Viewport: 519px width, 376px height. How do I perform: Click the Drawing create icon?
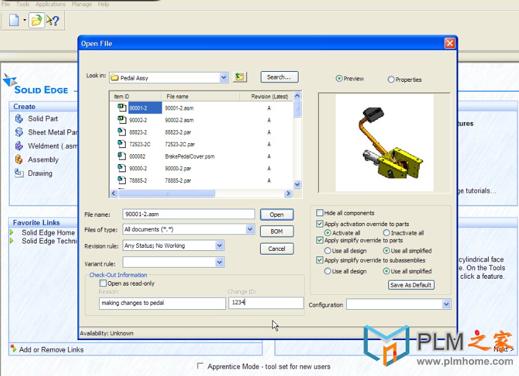coord(19,173)
